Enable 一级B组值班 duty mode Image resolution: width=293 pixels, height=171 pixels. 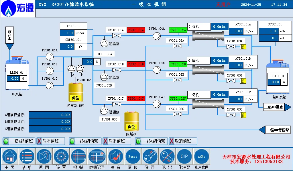coord(85,141)
